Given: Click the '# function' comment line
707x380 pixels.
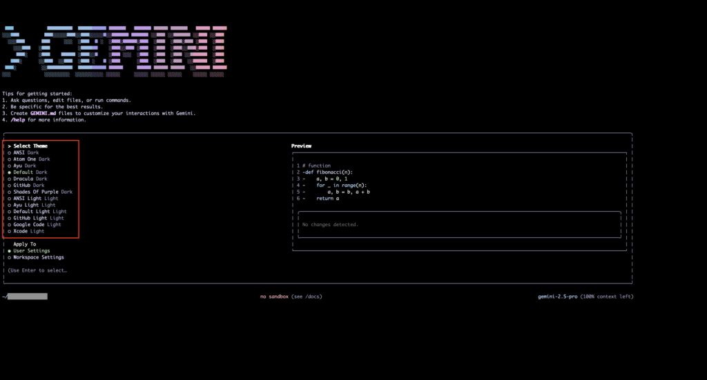Looking at the screenshot, I should point(316,166).
